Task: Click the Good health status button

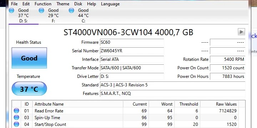Action: tap(29, 58)
